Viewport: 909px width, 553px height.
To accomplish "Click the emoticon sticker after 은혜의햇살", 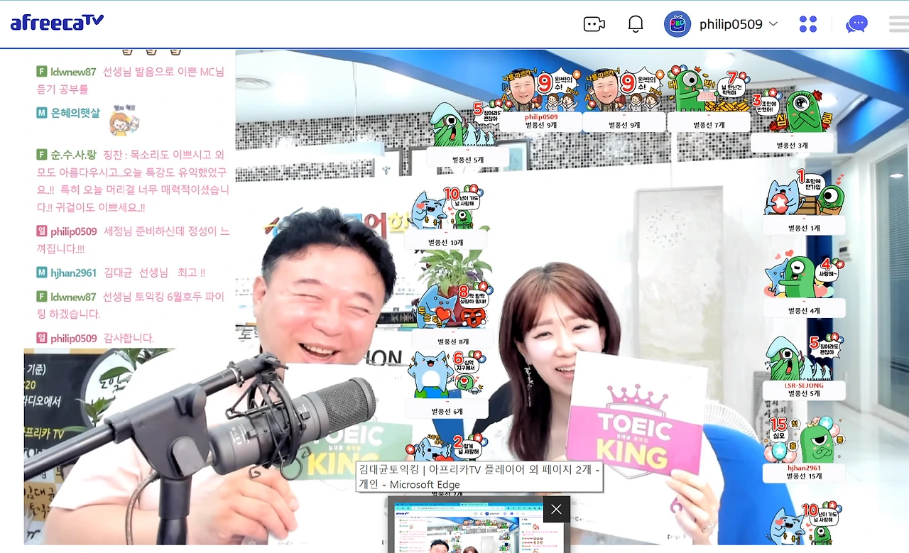I will point(124,119).
